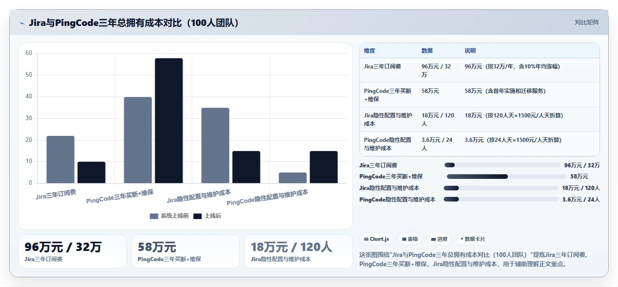Open the 18万元 / 120人 data card
Image resolution: width=618 pixels, height=287 pixels.
tap(298, 251)
